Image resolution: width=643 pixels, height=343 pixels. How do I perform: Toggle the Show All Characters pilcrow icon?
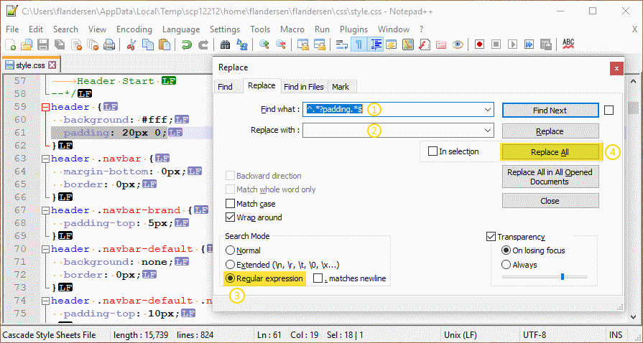point(358,44)
